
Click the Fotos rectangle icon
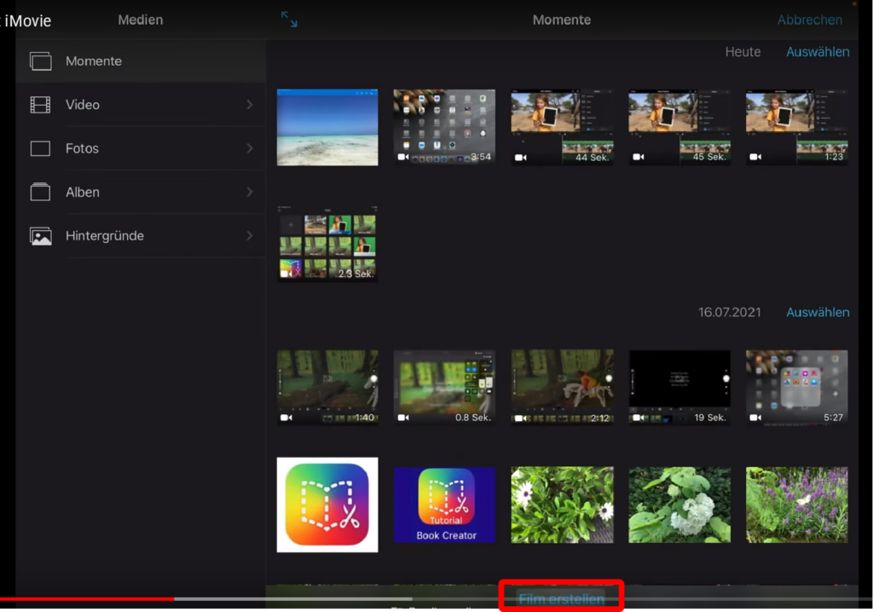point(40,148)
